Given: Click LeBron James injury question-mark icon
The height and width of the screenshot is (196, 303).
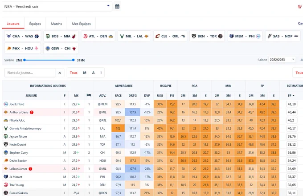Looking at the screenshot, I should [x=30, y=169].
